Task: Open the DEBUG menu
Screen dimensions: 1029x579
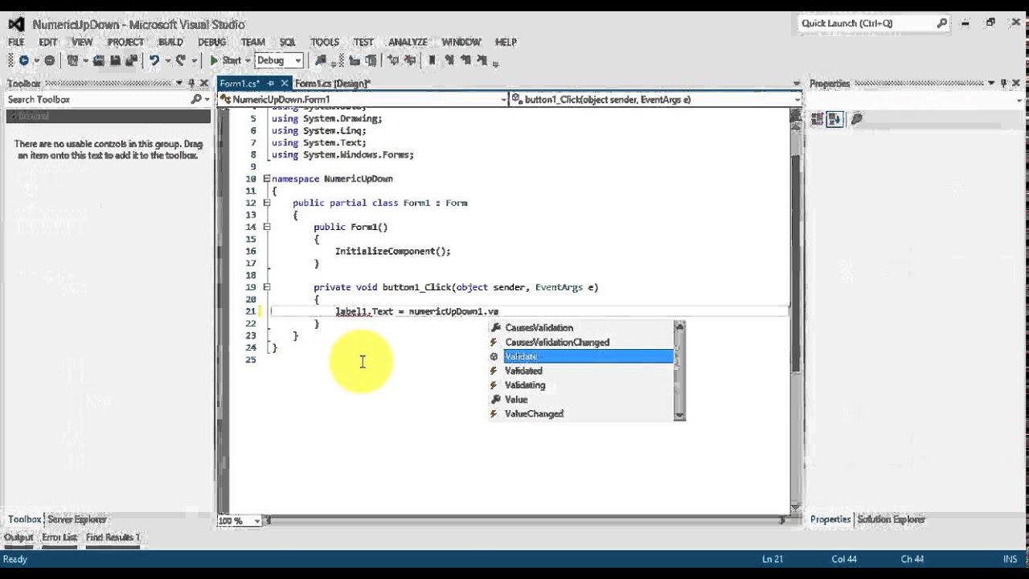Action: pos(212,42)
